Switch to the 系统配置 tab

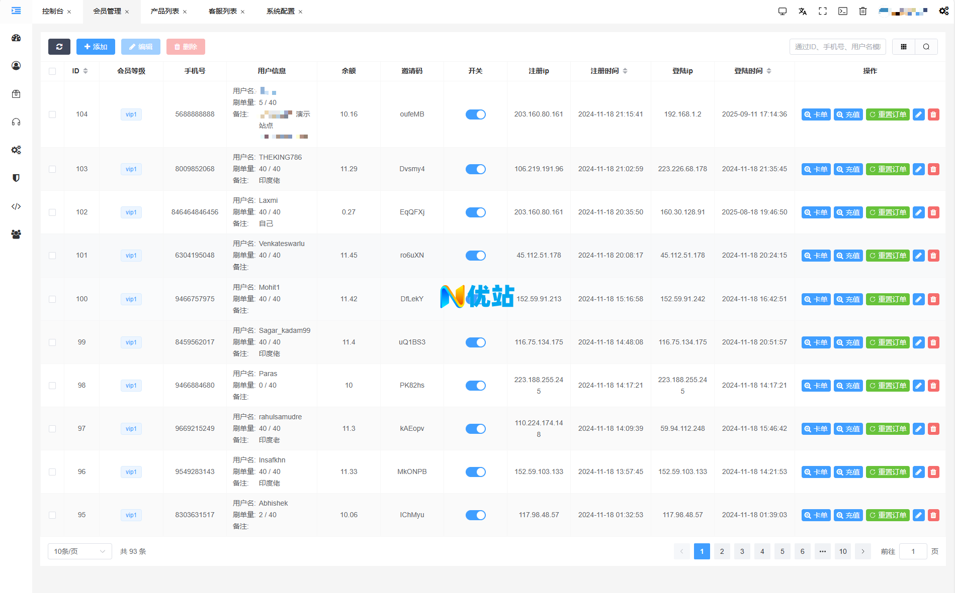(281, 11)
